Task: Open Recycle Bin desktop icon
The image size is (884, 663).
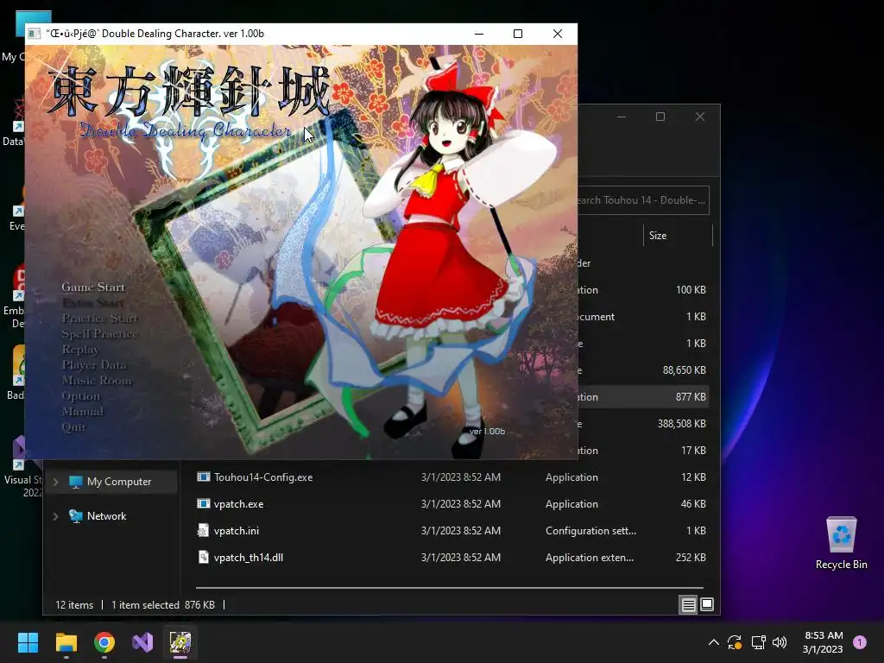Action: [841, 543]
